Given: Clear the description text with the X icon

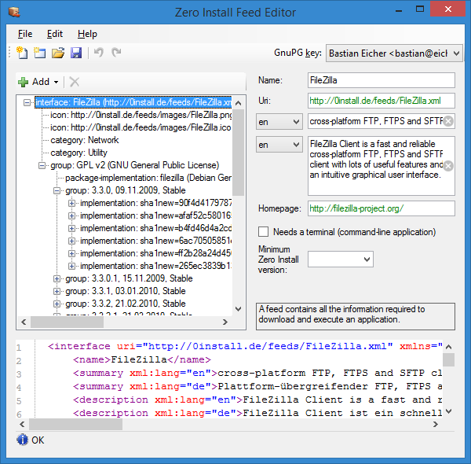Looking at the screenshot, I should coord(448,166).
